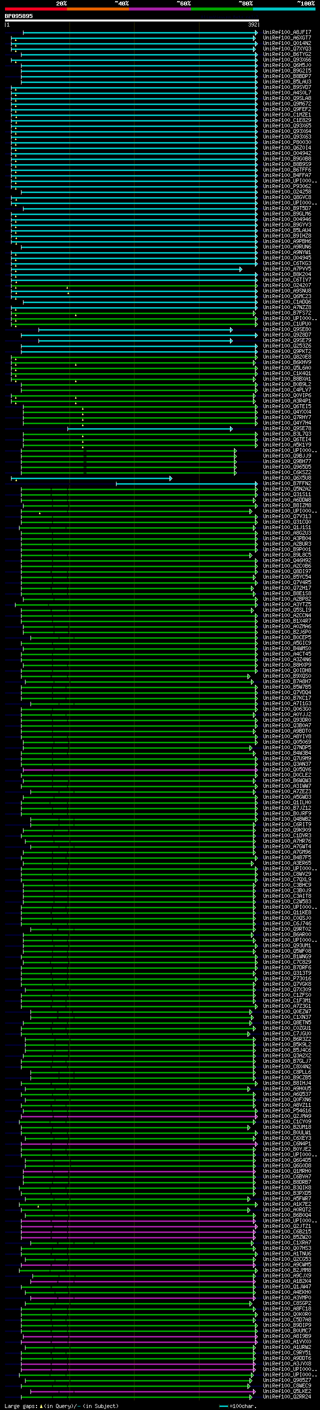Viewport: 320px width, 1410px height.
Task: Select UniRef100_C1MZE1 hit
Action: click(287, 115)
